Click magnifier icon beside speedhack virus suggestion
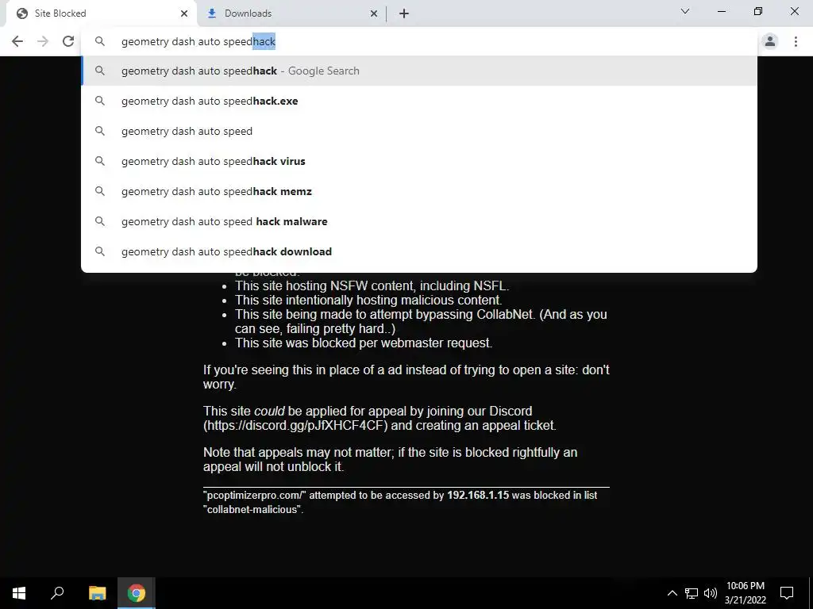The image size is (813, 609). point(100,161)
